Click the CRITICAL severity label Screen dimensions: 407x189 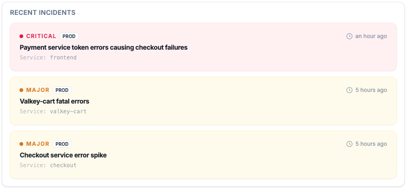coord(41,36)
